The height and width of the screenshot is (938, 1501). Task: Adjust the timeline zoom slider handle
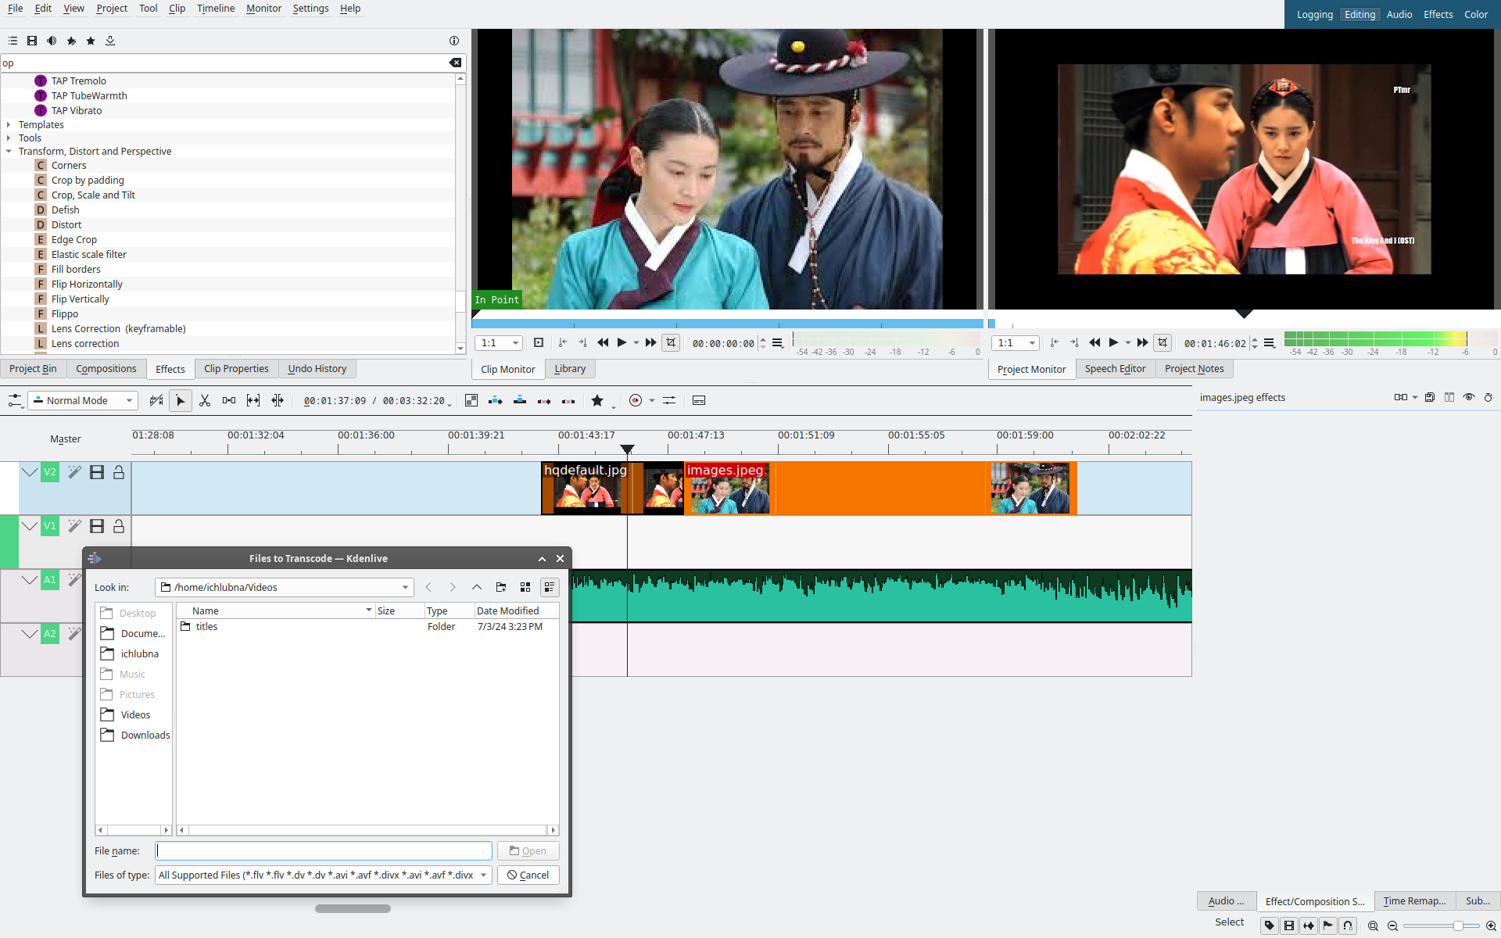pyautogui.click(x=1458, y=925)
